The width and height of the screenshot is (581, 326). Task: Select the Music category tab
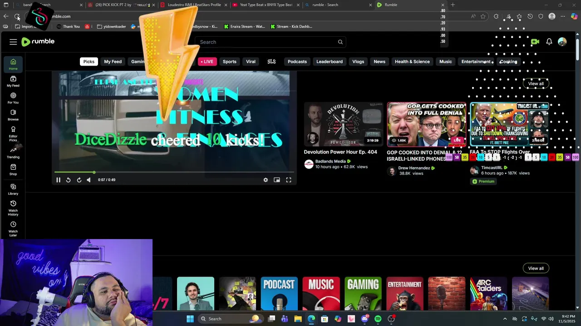(445, 62)
